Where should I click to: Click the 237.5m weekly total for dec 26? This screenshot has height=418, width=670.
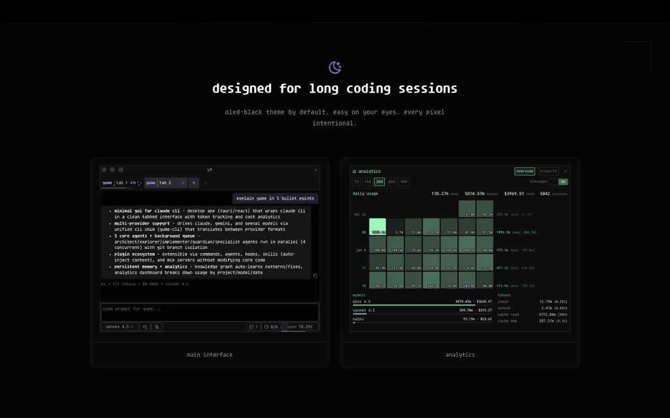(x=502, y=215)
